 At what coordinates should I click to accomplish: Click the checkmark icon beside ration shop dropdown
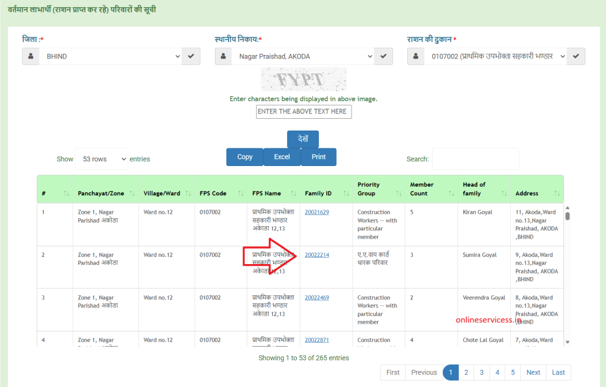576,57
